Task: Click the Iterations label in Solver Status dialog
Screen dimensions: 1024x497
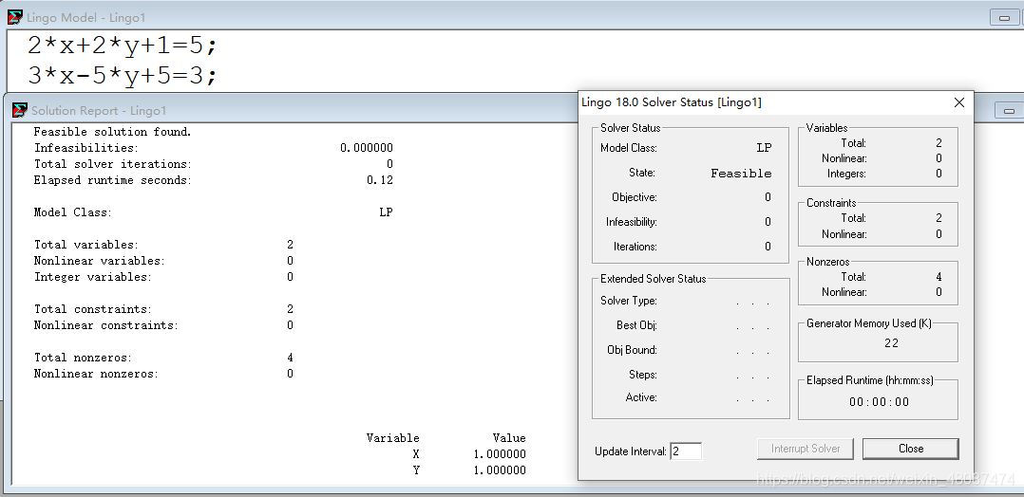Action: point(635,247)
